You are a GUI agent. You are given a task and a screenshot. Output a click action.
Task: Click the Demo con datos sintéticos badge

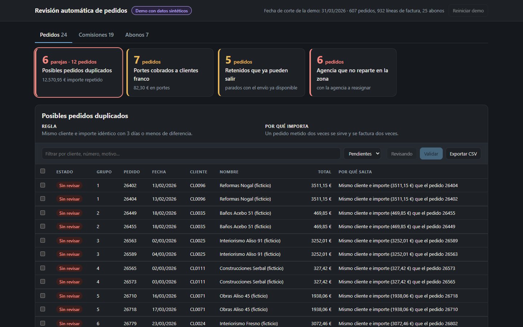[162, 11]
